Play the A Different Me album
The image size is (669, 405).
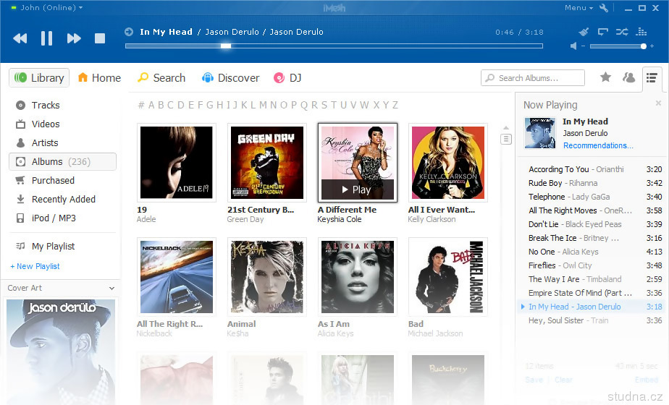point(358,189)
